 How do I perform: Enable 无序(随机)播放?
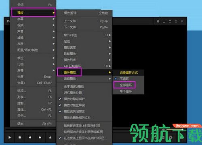[x=84, y=87]
